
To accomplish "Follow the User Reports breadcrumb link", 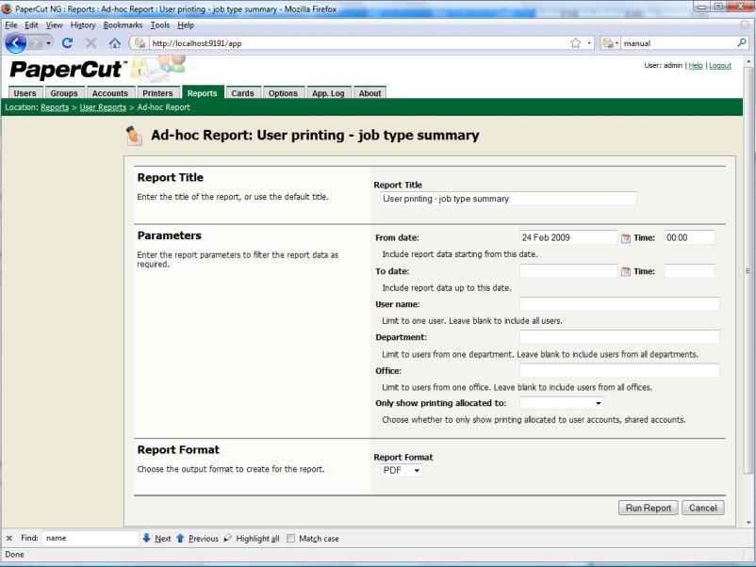I will pyautogui.click(x=103, y=107).
